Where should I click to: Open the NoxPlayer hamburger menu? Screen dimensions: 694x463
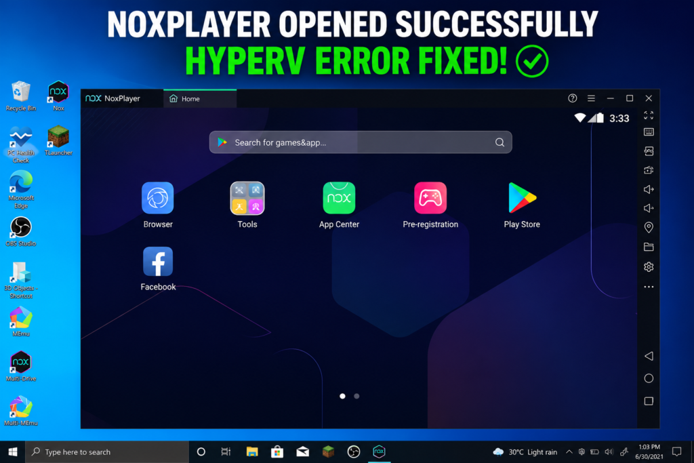591,98
